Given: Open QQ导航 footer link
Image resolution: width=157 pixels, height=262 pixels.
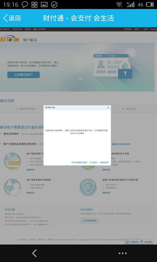Looking at the screenshot, I should coord(32,240).
